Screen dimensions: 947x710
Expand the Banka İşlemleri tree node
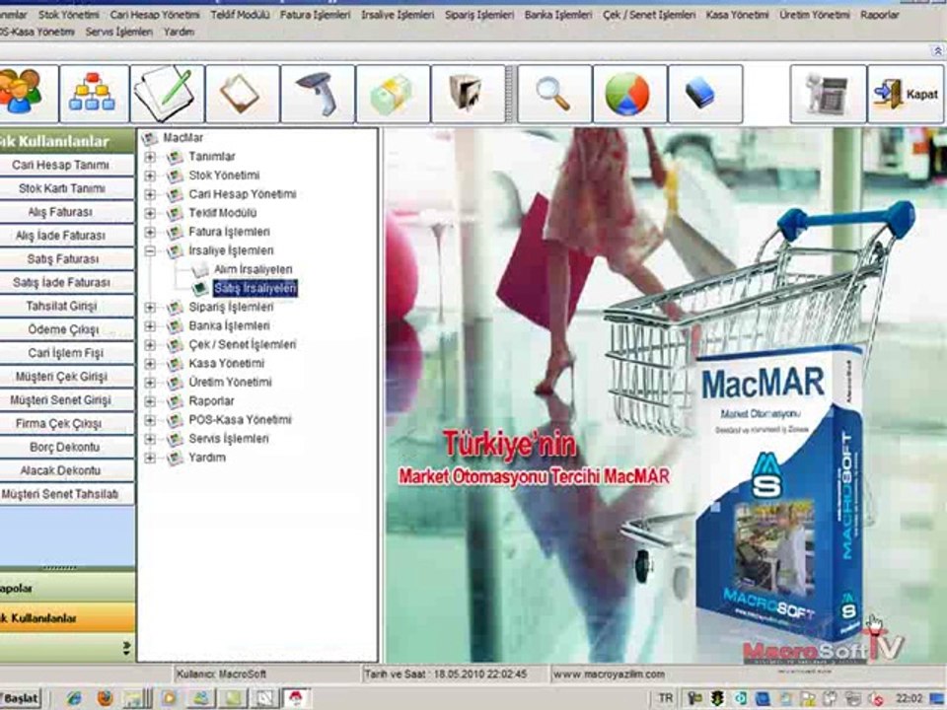(150, 326)
